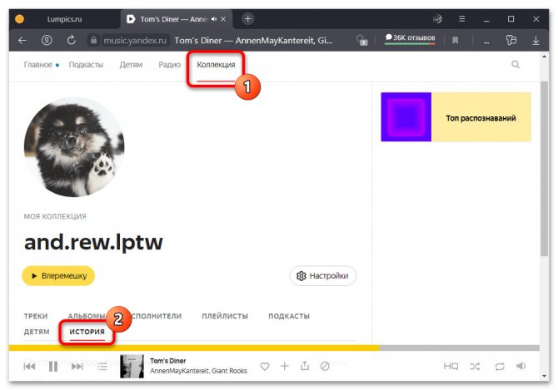Click the Топ распознаваний banner
This screenshot has height=390, width=558.
coord(456,117)
